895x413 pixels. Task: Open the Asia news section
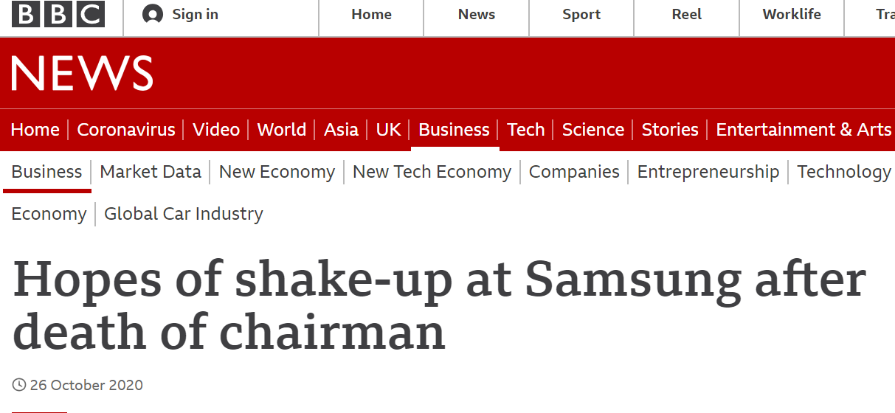[x=341, y=130]
